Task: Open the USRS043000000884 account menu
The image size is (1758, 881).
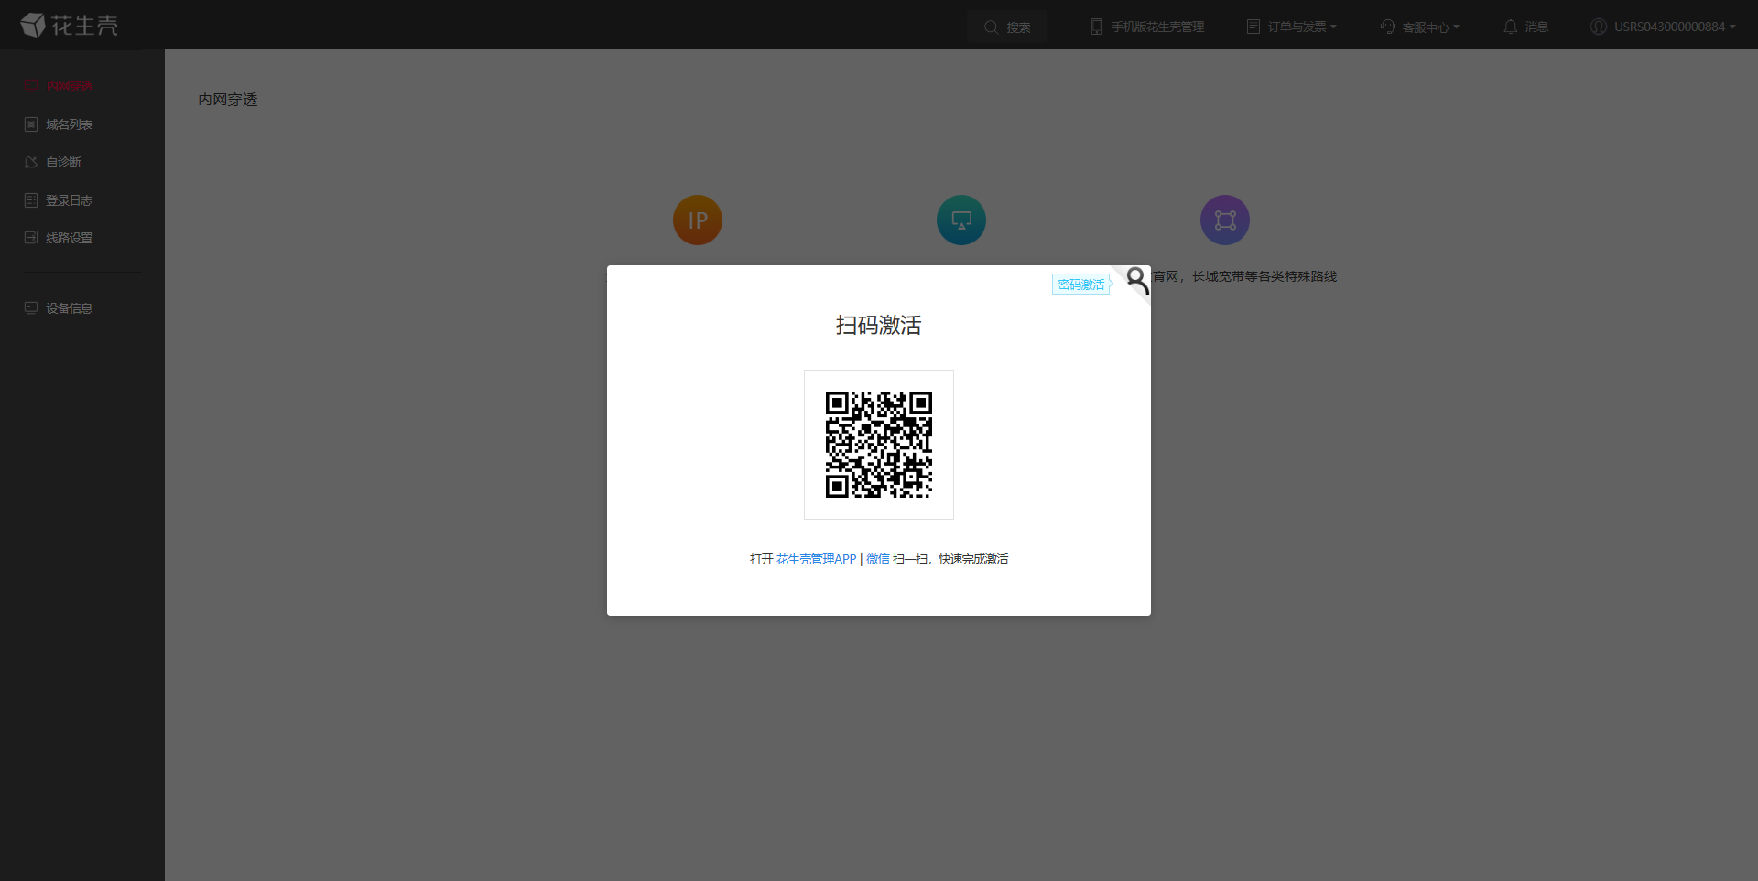Action: (x=1663, y=27)
